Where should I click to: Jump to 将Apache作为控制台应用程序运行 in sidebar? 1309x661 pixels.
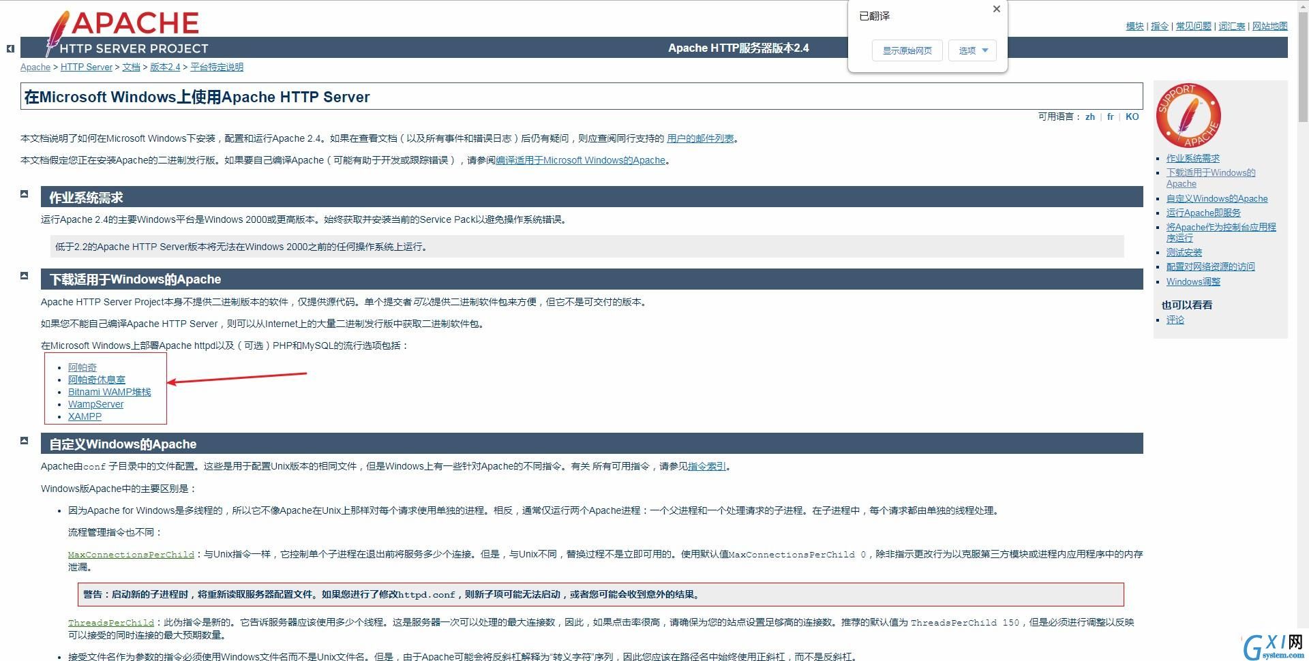[x=1221, y=232]
